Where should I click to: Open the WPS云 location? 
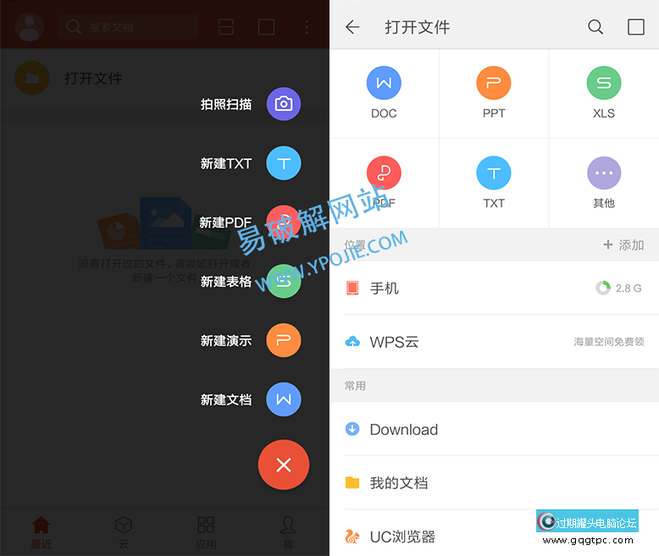coord(495,342)
